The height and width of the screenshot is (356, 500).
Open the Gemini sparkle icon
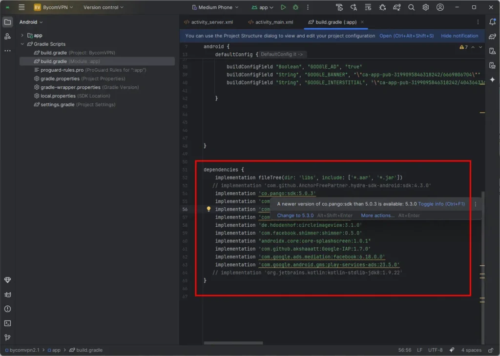pyautogui.click(x=492, y=79)
